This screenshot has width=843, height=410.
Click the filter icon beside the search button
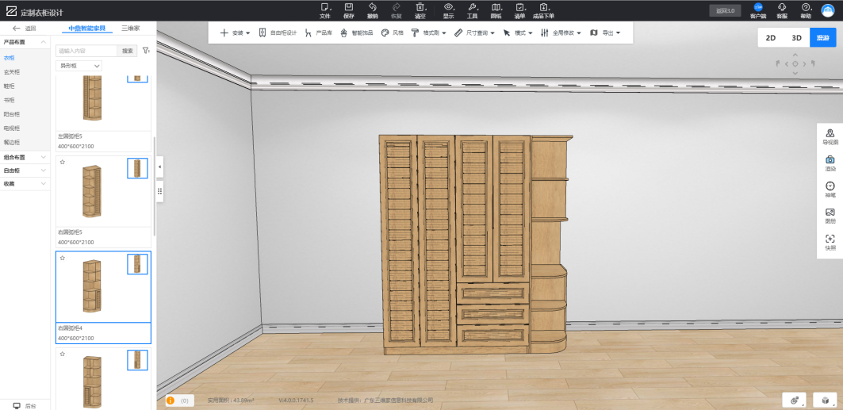[x=146, y=50]
